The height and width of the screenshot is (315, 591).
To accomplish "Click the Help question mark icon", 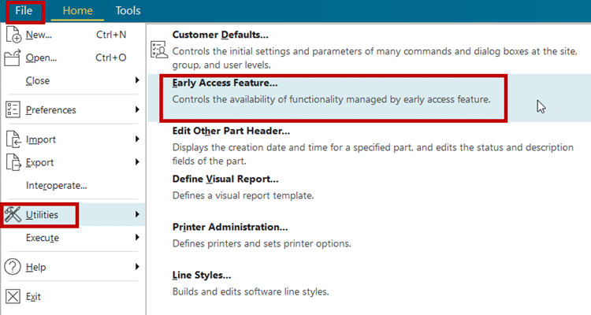I will tap(13, 267).
